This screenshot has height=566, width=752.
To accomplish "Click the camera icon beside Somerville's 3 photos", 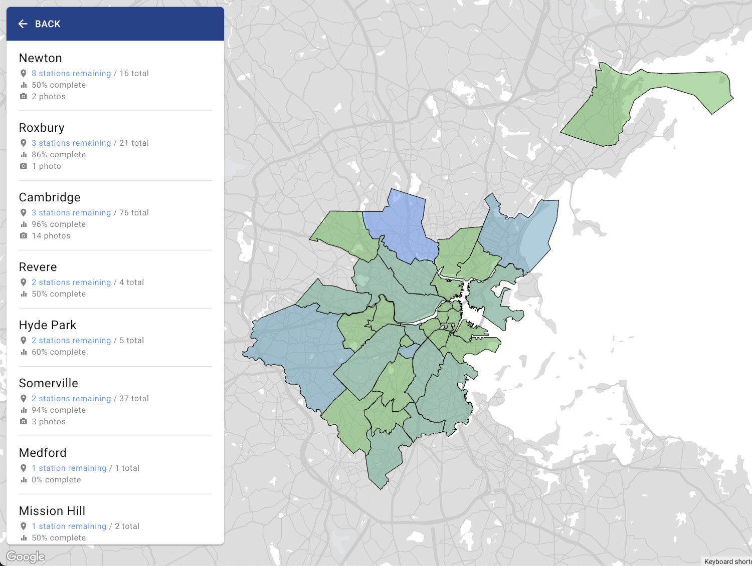I will [x=23, y=421].
